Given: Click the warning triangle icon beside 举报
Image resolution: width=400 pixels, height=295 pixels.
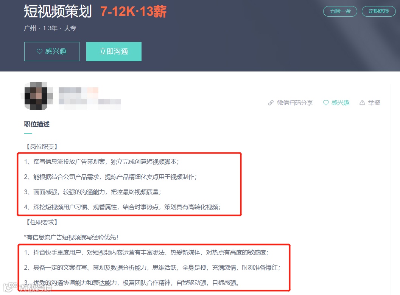Looking at the screenshot, I should coord(362,102).
